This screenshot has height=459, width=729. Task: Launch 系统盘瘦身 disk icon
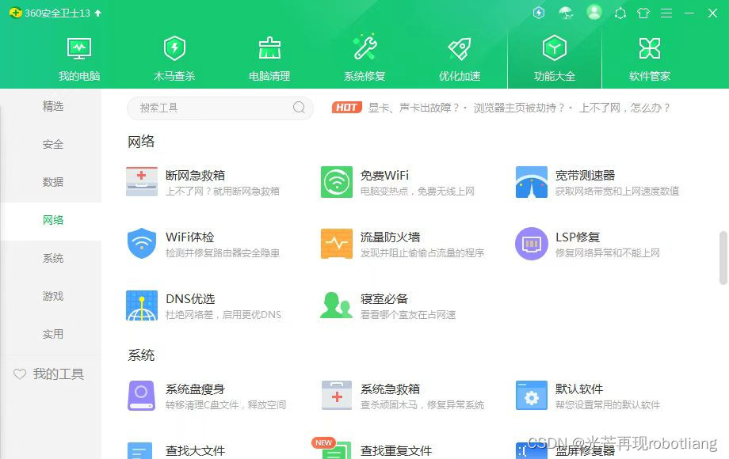click(141, 396)
